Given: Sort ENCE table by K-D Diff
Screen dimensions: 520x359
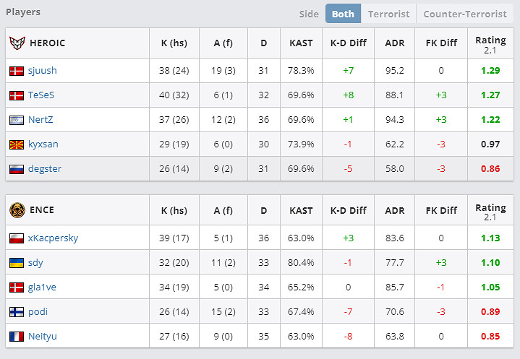Looking at the screenshot, I should click(x=349, y=211).
